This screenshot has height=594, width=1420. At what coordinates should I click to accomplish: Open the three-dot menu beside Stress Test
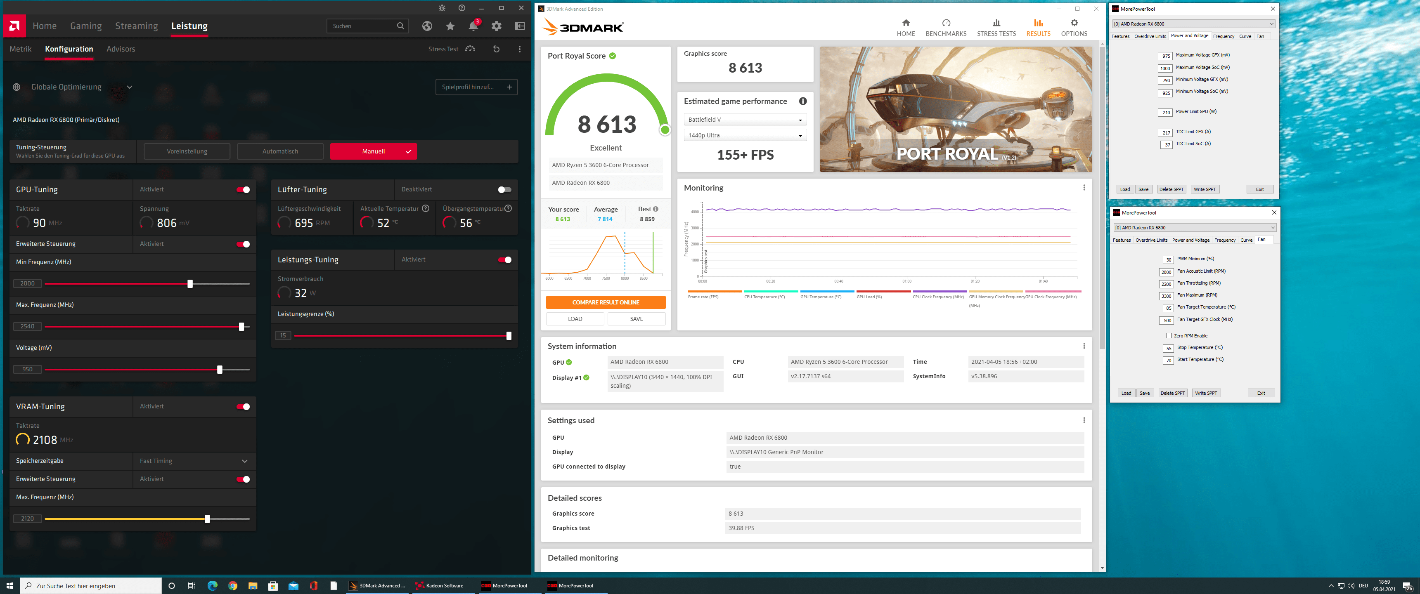(x=519, y=49)
